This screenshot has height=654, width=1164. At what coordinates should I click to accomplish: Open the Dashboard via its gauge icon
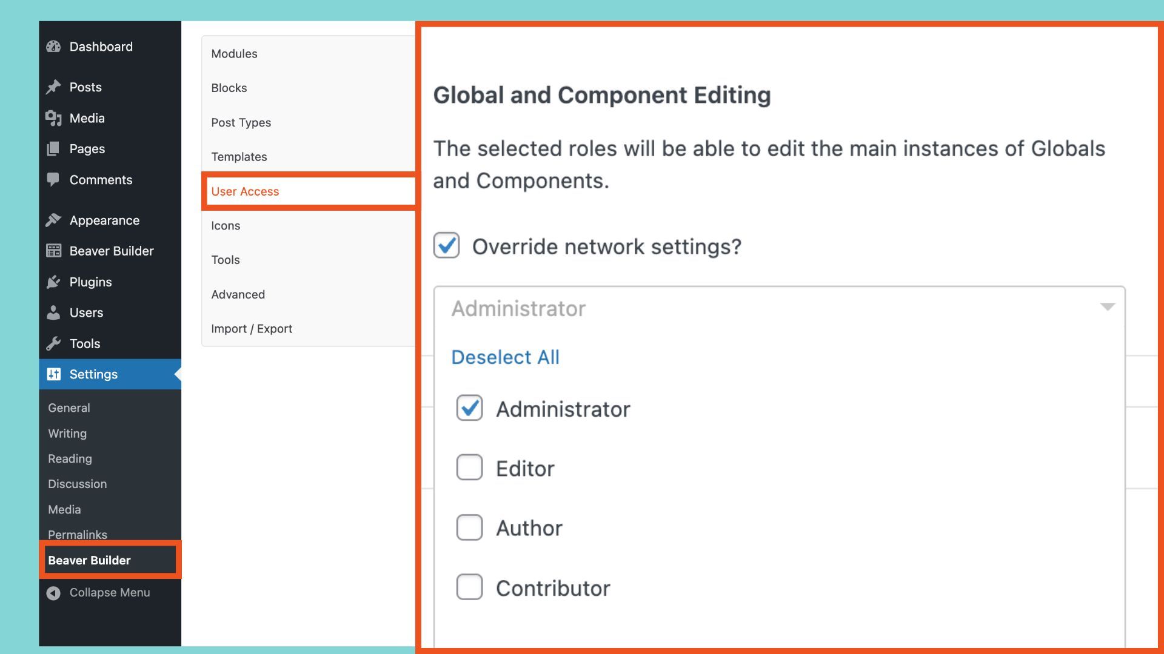[x=53, y=46]
